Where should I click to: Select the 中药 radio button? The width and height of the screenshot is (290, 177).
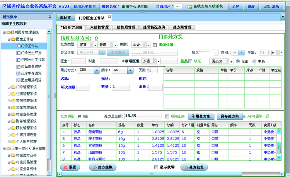(x=254, y=61)
